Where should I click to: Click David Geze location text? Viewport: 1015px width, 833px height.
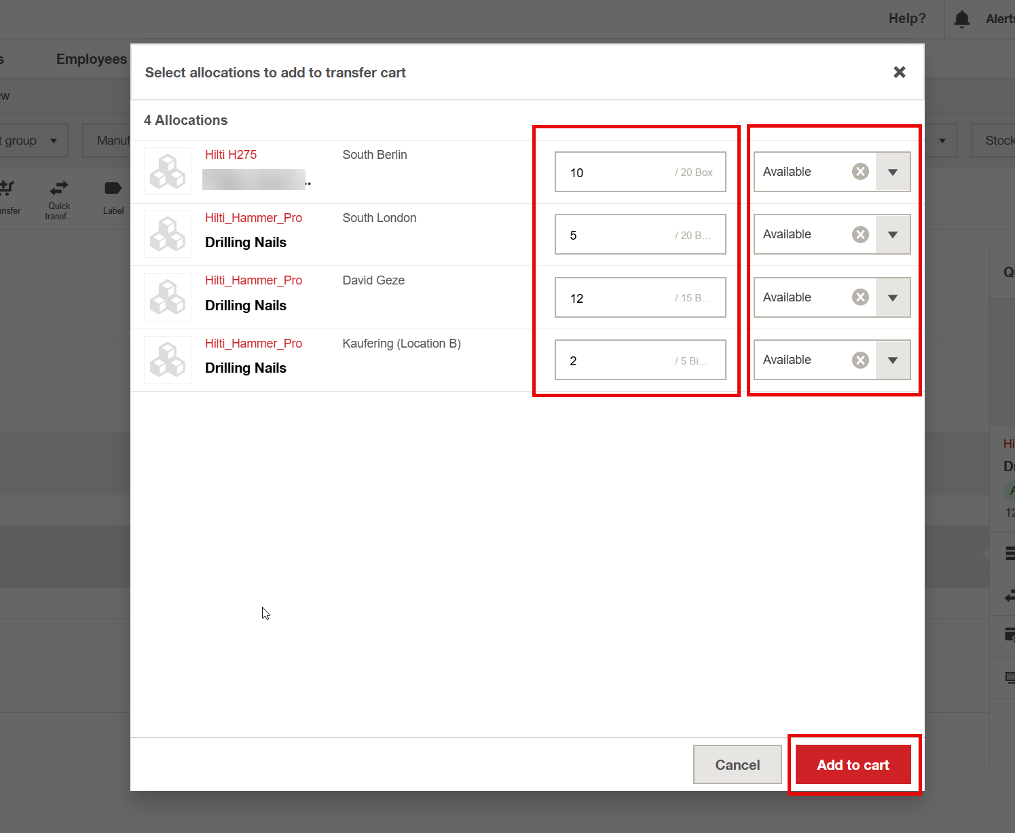click(373, 280)
